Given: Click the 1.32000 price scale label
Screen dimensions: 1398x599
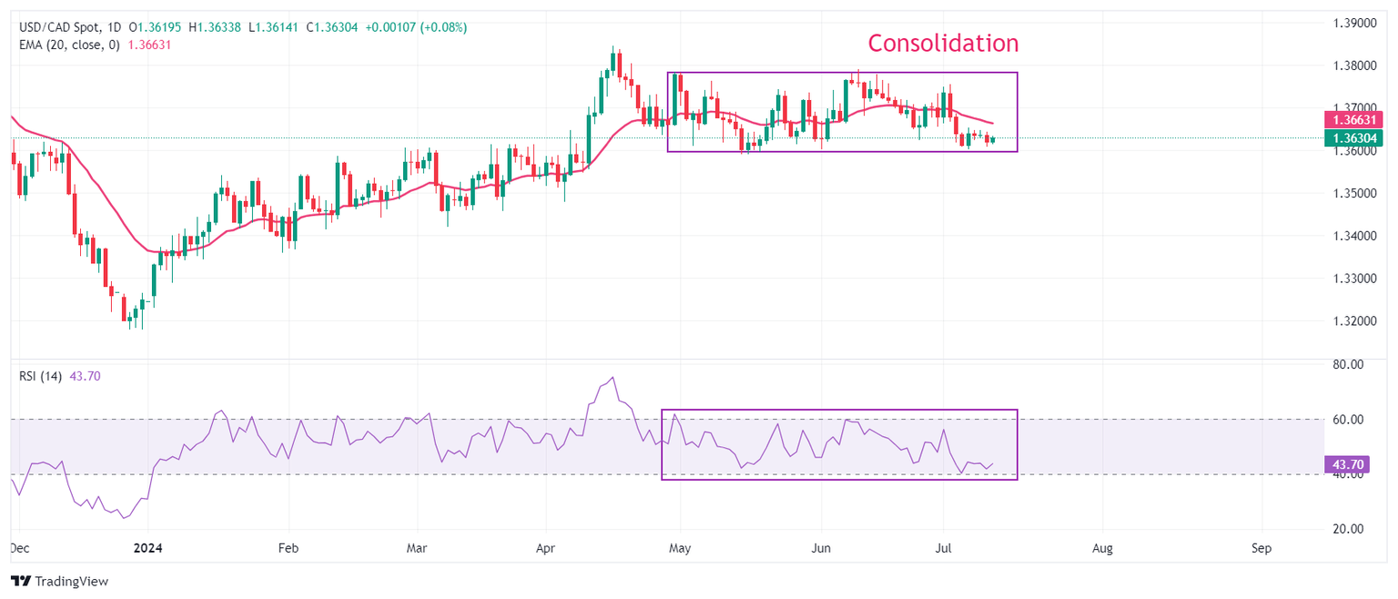Looking at the screenshot, I should coord(1353,321).
